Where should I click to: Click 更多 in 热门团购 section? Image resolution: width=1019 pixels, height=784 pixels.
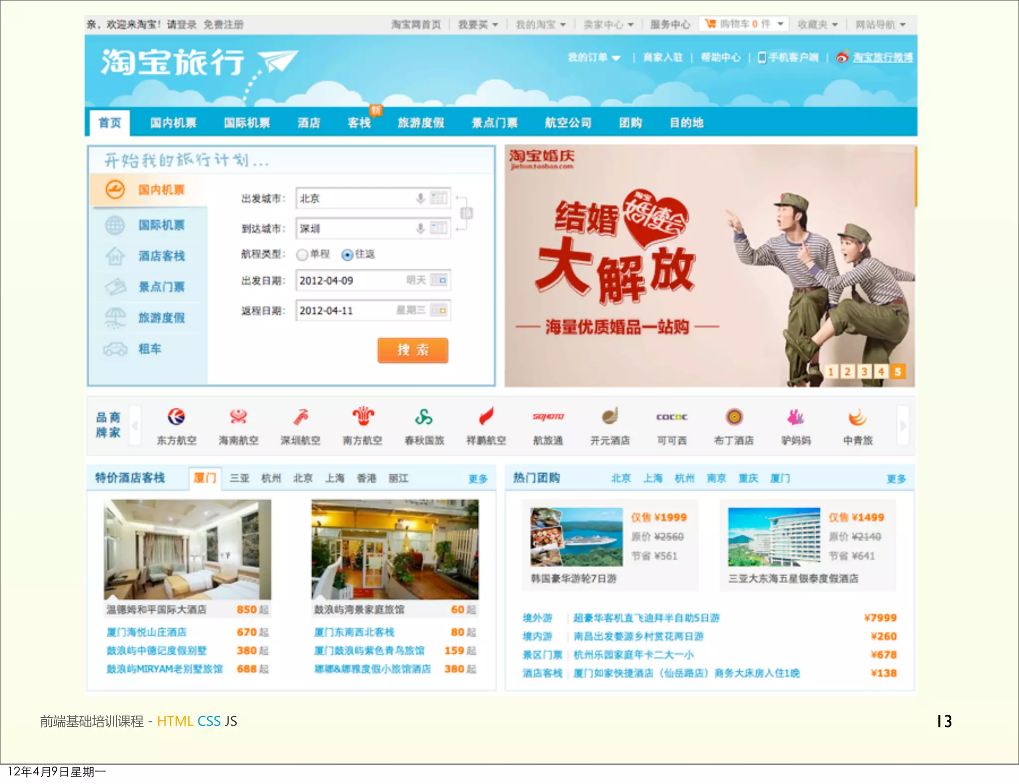click(x=896, y=479)
